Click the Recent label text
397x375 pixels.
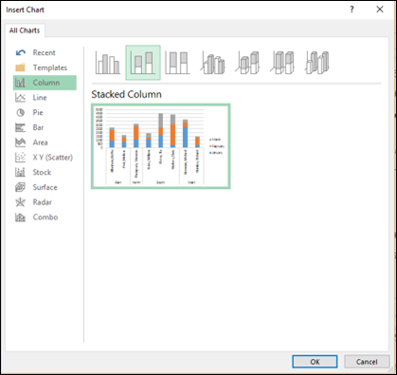click(x=44, y=52)
